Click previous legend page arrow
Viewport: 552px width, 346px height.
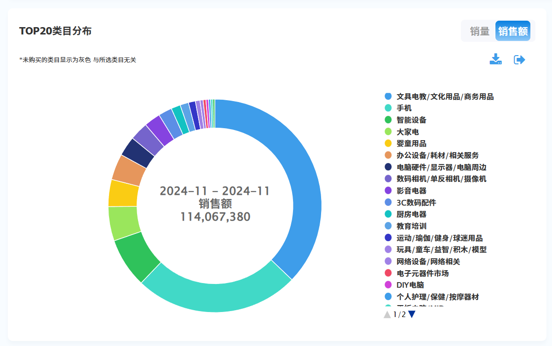(387, 314)
